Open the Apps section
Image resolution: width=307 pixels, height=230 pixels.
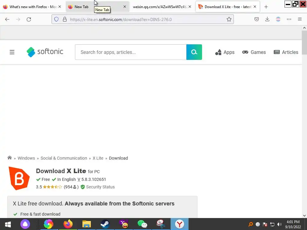tap(225, 52)
